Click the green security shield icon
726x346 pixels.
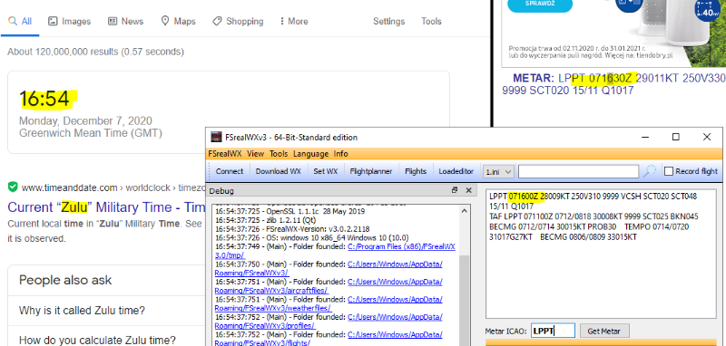pyautogui.click(x=13, y=187)
